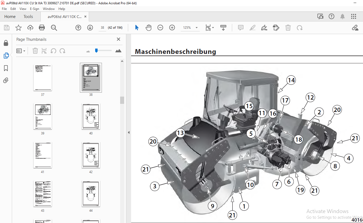Open the scrolling mode (read mode) tool
Screen dimensions: 363x223
click(223, 28)
